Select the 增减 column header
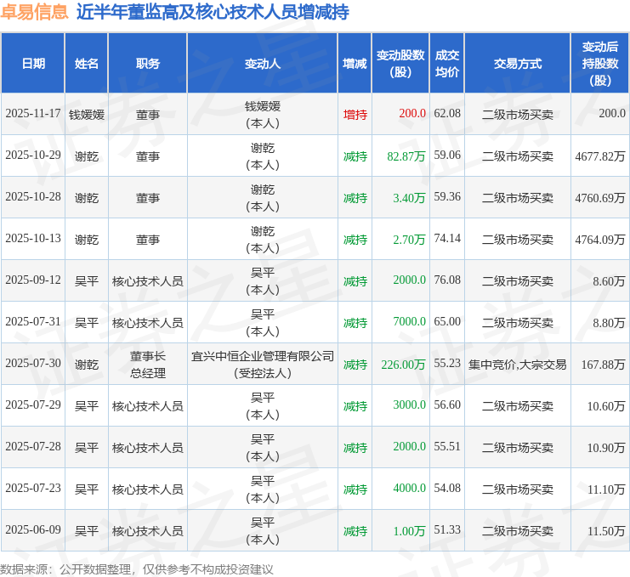630x577 pixels. click(355, 64)
